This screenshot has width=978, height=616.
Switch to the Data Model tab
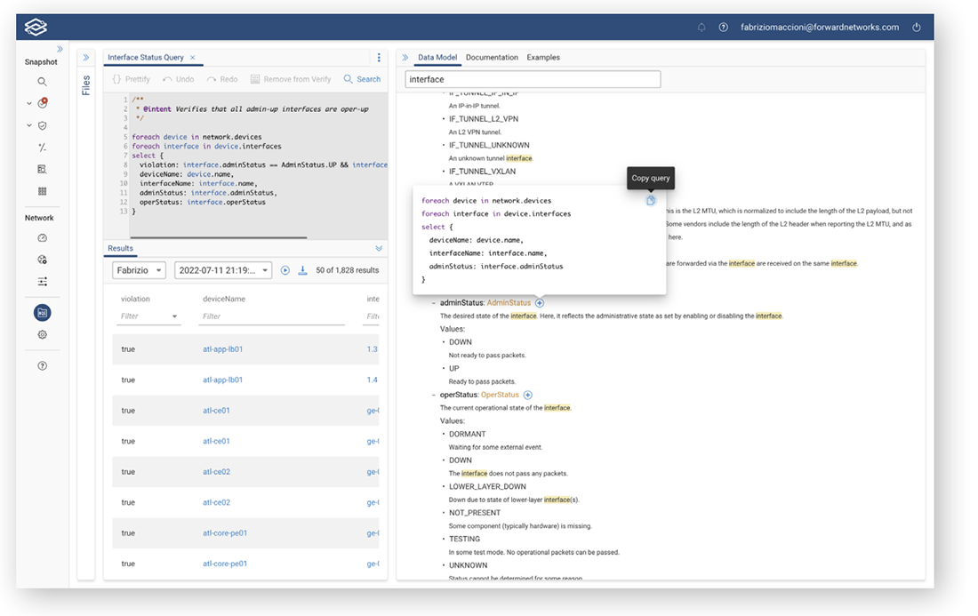click(437, 58)
